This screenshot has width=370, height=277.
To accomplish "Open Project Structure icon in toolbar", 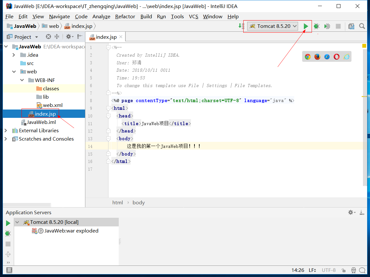I will (x=351, y=26).
